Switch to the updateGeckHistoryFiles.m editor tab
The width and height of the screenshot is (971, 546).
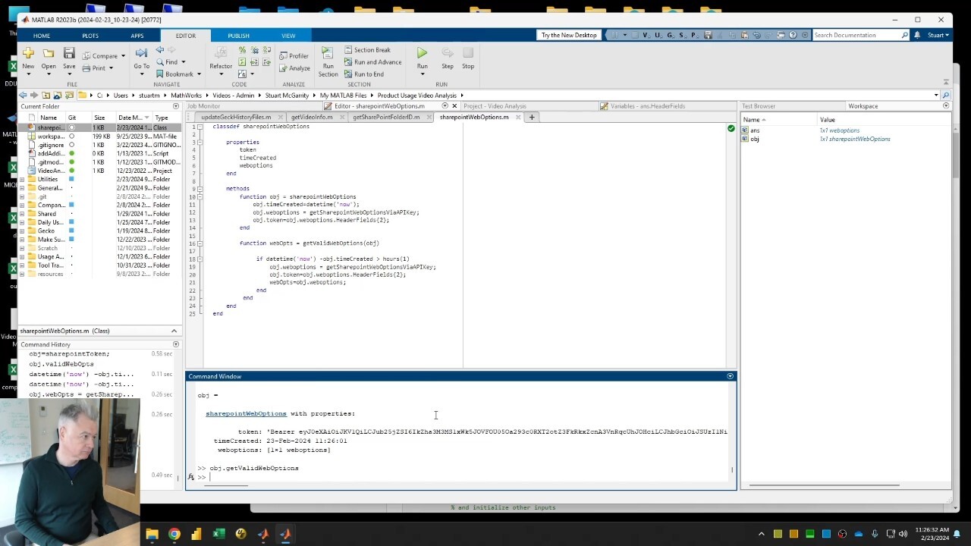tap(236, 118)
